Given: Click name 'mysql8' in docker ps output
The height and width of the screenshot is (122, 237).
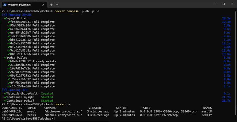Looking at the screenshot, I should click(x=207, y=111).
